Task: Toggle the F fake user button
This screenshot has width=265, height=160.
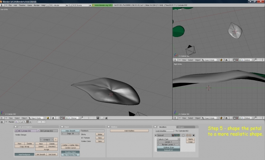Action: pyautogui.click(x=38, y=130)
